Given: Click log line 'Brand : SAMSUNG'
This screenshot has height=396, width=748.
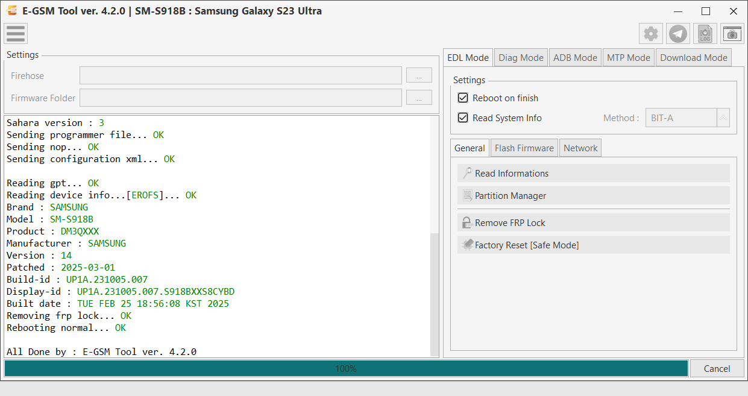Looking at the screenshot, I should 47,207.
